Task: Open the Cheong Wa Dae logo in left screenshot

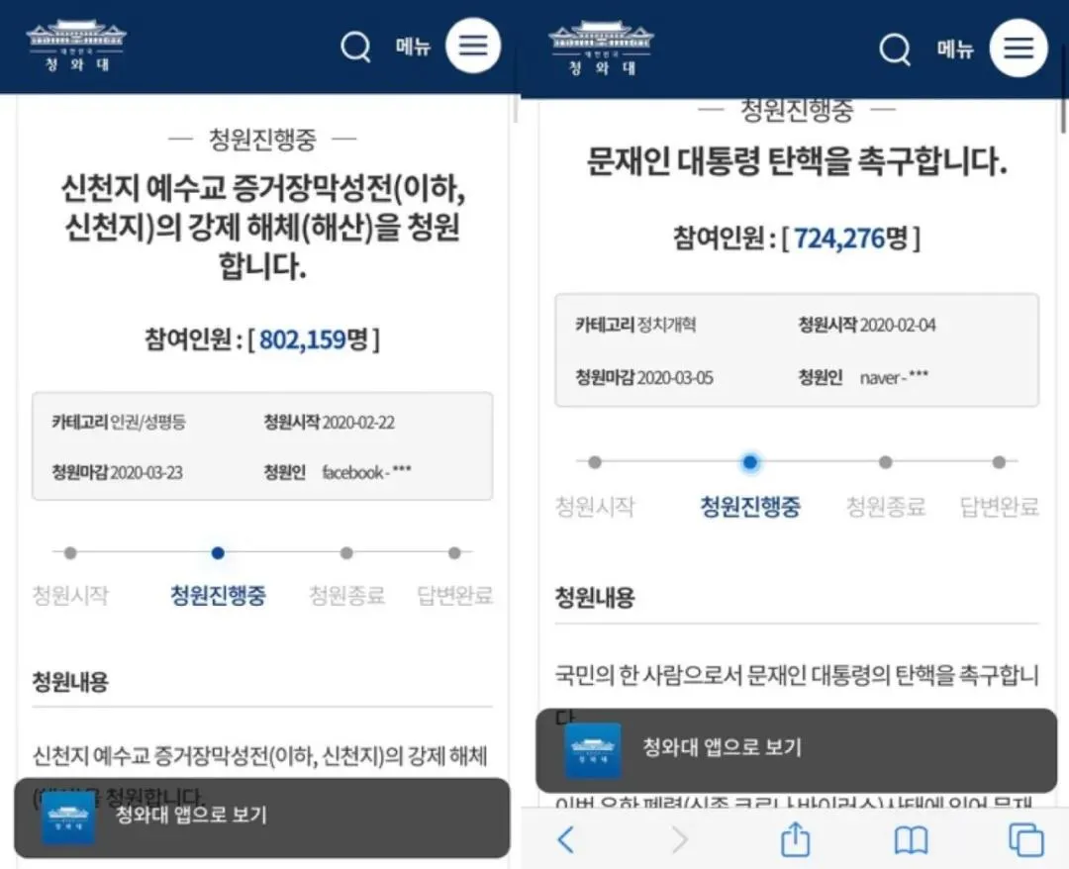Action: (76, 47)
